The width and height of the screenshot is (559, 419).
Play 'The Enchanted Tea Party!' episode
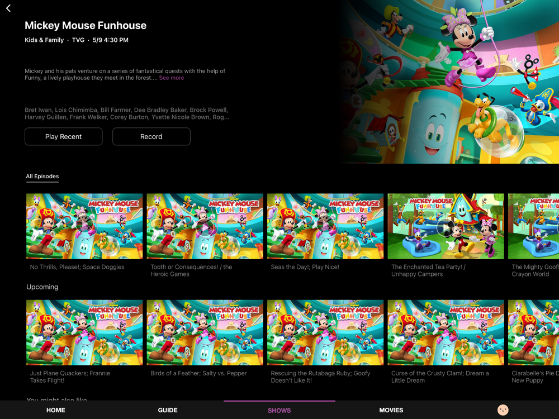tap(446, 226)
